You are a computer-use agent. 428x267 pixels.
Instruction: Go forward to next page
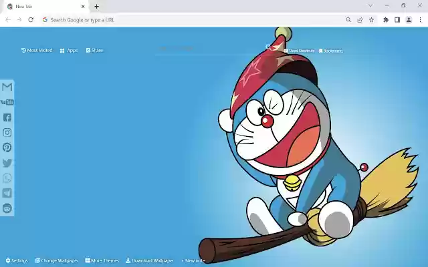click(19, 19)
